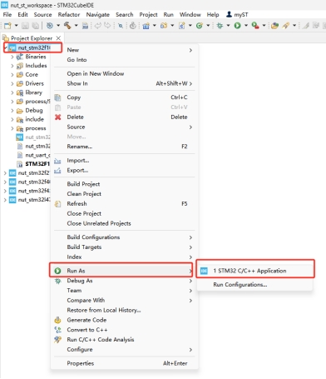Click the Debug bug icon in toolbar
Viewport: 326px width, 379px height.
click(x=220, y=26)
